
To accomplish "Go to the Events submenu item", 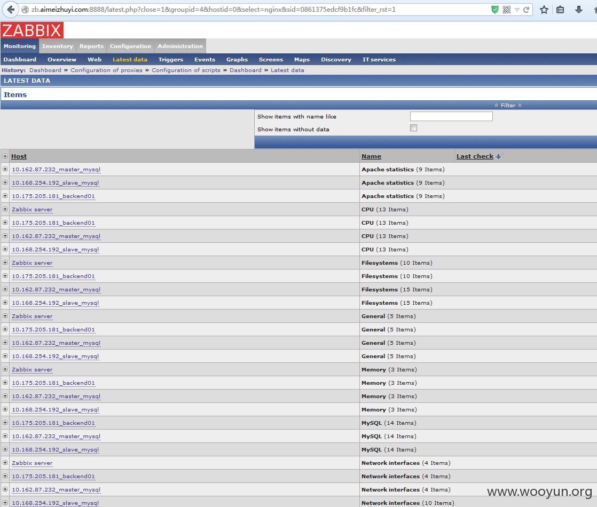I will click(205, 59).
